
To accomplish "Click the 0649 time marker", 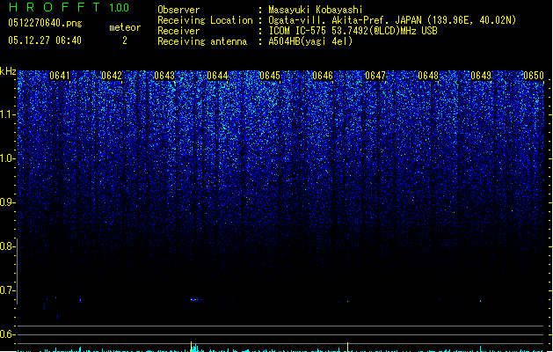I will (x=481, y=76).
